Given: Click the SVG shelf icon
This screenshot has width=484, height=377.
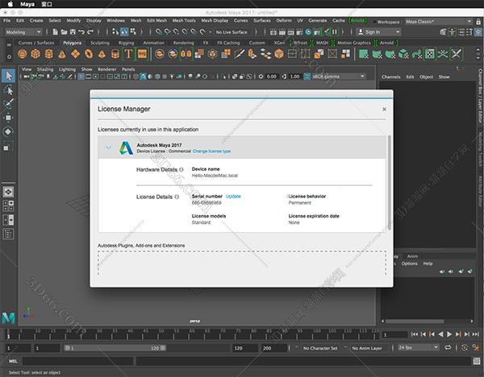Looking at the screenshot, I should [x=142, y=54].
